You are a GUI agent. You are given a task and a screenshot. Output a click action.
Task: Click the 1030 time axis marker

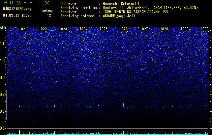pyautogui.click(x=205, y=29)
